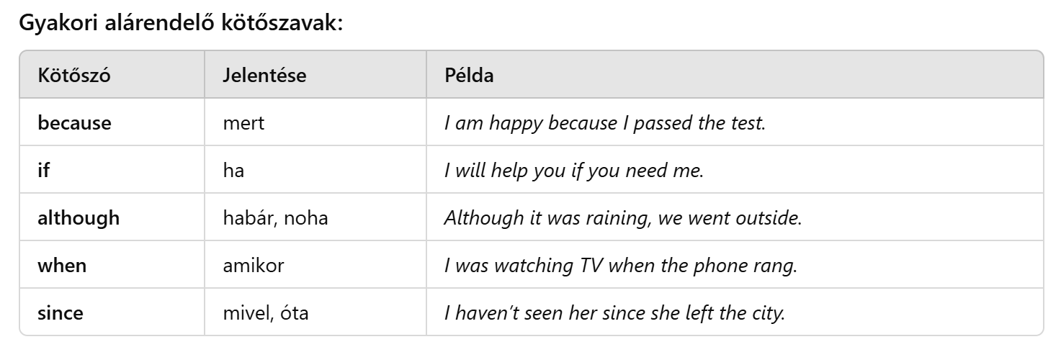Select the bold conjunction 'if'

point(43,171)
